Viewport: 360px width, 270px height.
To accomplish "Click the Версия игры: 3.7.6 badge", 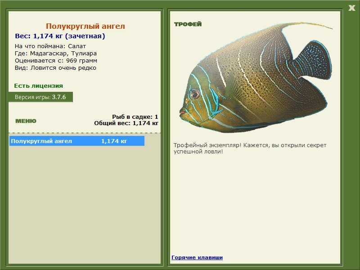I will point(40,97).
